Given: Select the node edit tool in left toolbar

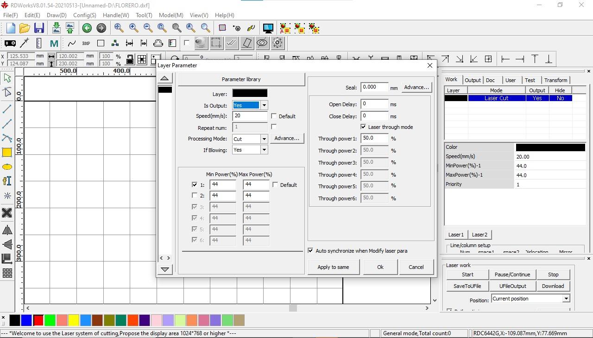Looking at the screenshot, I should pos(7,92).
